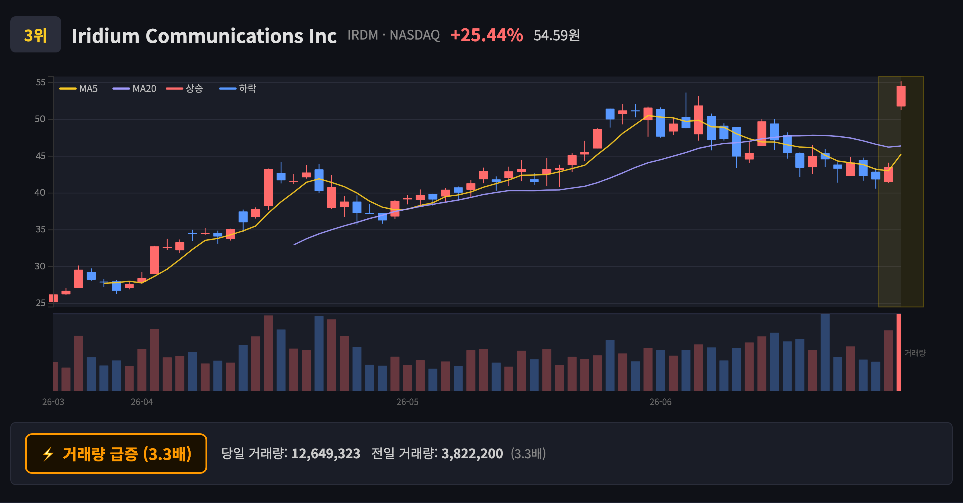Click the MA20 purple legend line
The image size is (963, 503).
point(121,89)
